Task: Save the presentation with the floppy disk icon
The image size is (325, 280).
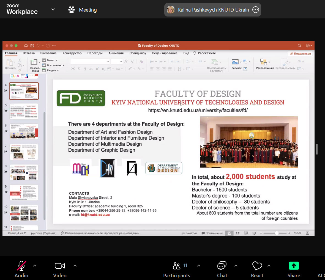Action: coord(32,46)
